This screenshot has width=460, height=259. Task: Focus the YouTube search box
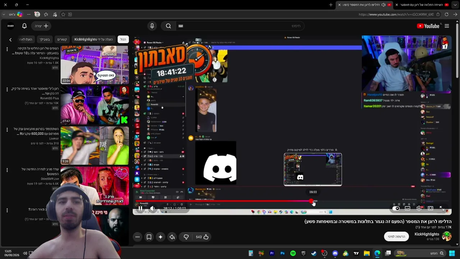click(x=240, y=26)
